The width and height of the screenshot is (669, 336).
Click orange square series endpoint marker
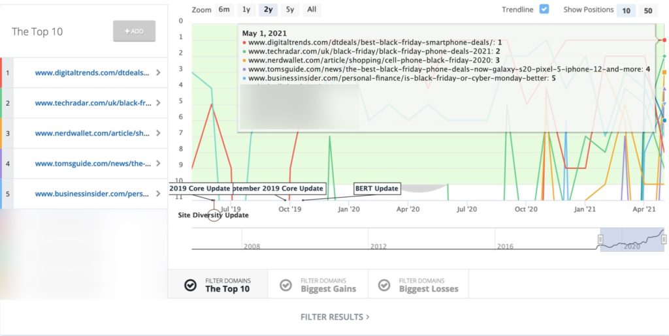[664, 72]
